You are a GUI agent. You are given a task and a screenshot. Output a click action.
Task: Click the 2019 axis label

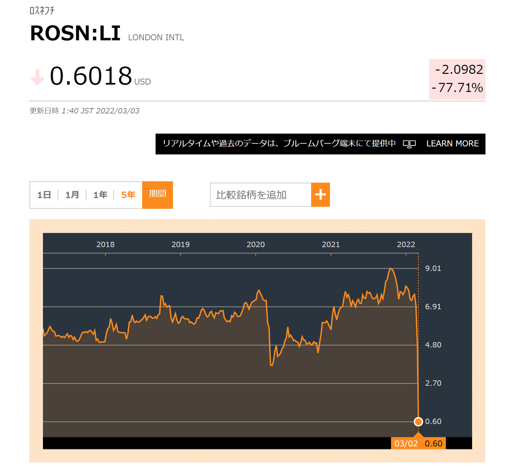tap(181, 244)
